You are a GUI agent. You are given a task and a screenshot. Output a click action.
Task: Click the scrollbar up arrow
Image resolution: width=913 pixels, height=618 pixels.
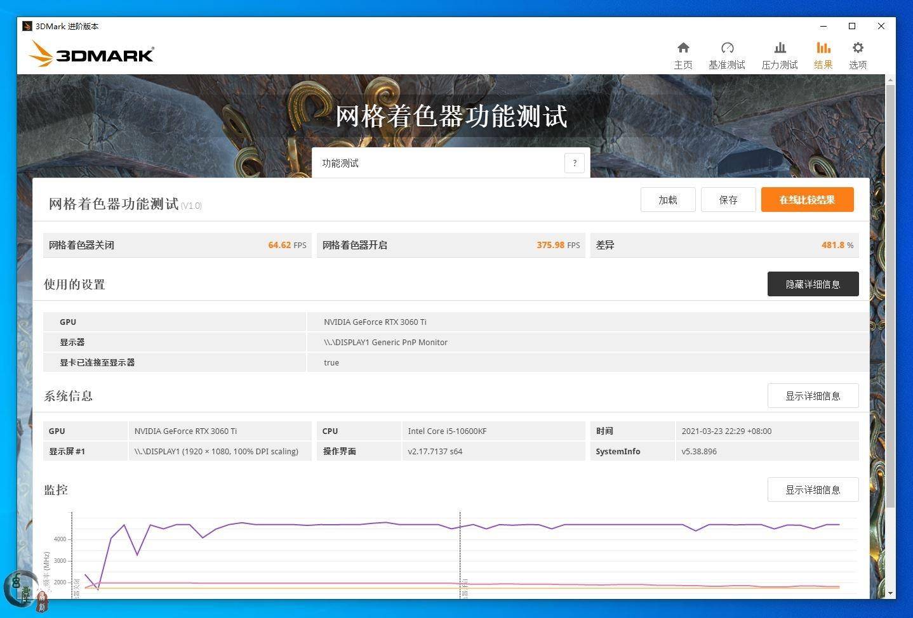click(890, 80)
